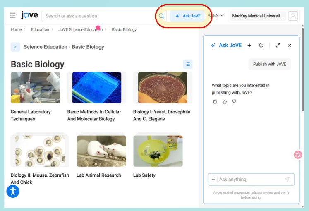309x211 pixels.
Task: Open MacKay Medical University institution menu
Action: (x=258, y=16)
